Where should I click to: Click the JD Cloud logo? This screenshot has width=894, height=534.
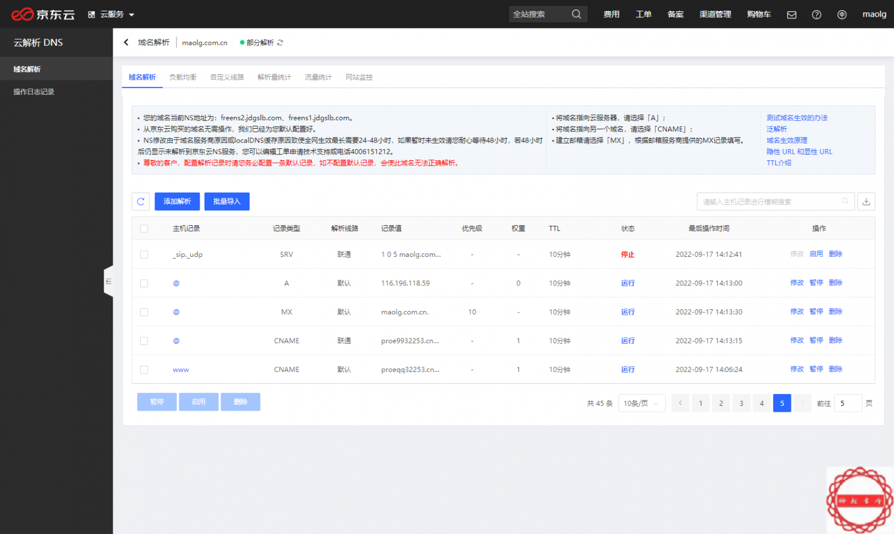point(43,14)
